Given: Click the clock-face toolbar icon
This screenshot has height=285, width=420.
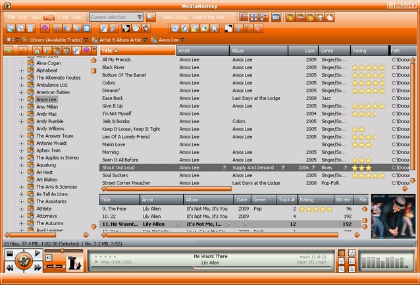Looking at the screenshot, I should 136,28.
